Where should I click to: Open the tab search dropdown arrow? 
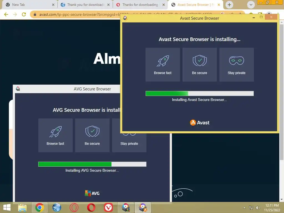coord(251,5)
